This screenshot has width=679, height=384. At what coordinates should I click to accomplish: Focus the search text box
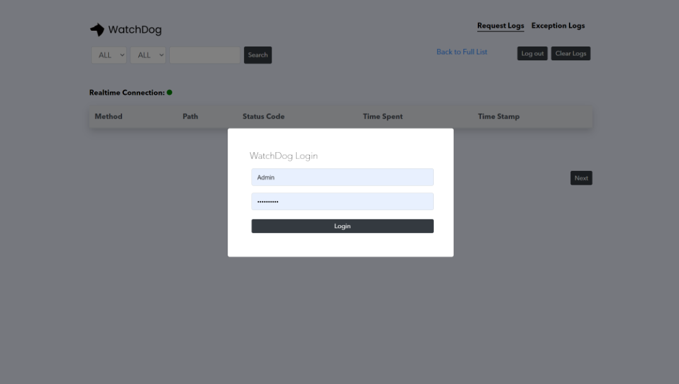click(204, 55)
